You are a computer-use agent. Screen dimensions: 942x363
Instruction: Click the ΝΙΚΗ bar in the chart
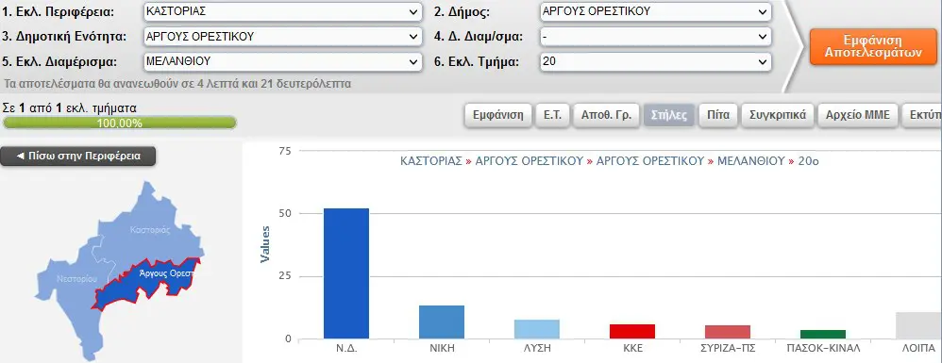pyautogui.click(x=442, y=322)
